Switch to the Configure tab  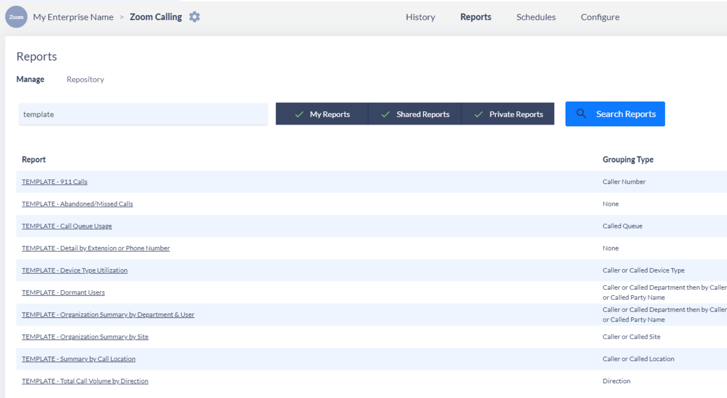[x=601, y=17]
